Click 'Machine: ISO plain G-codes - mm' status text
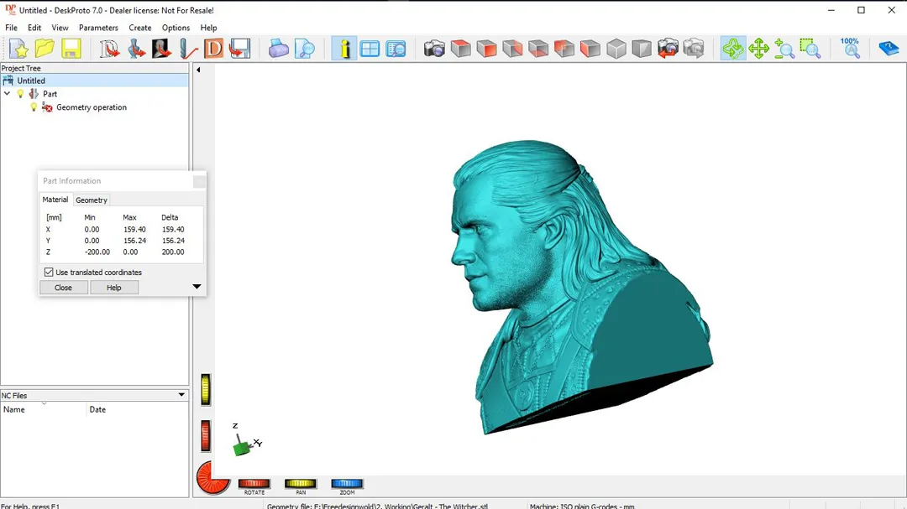 point(582,506)
